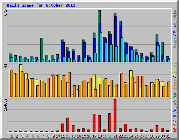Select day label "25" on the x-axis
The width and height of the screenshot is (179, 140).
[136, 136]
